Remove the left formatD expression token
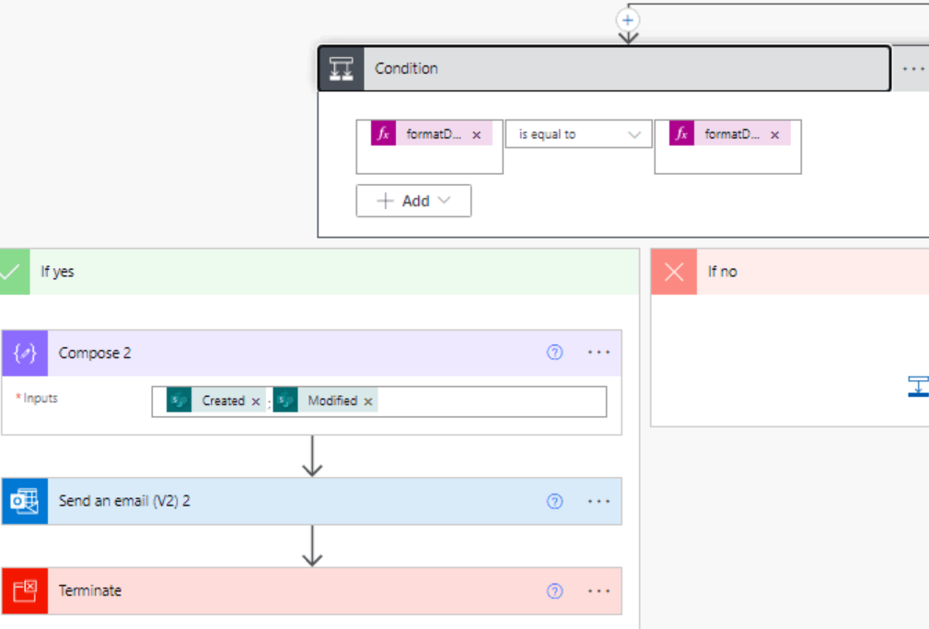Image resolution: width=929 pixels, height=629 pixels. [476, 135]
